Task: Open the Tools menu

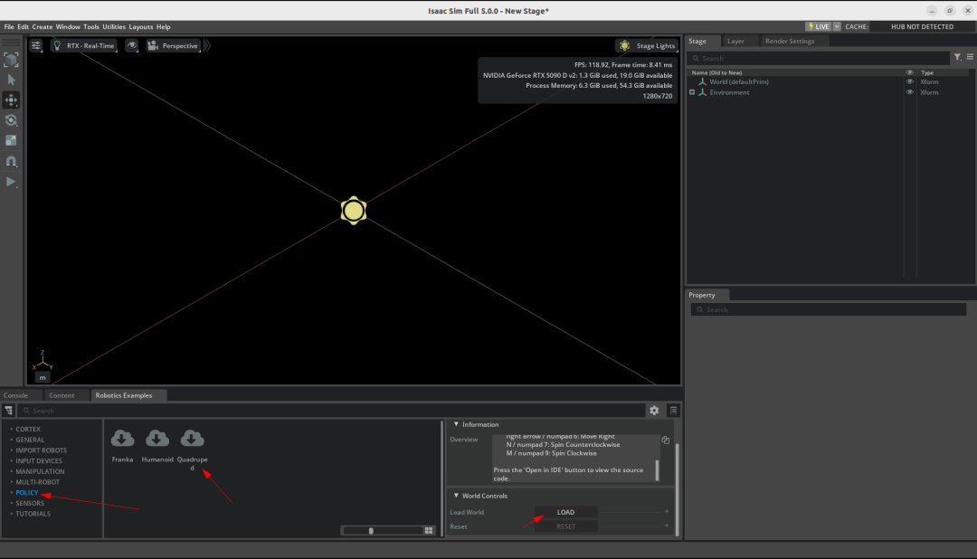Action: pos(91,27)
